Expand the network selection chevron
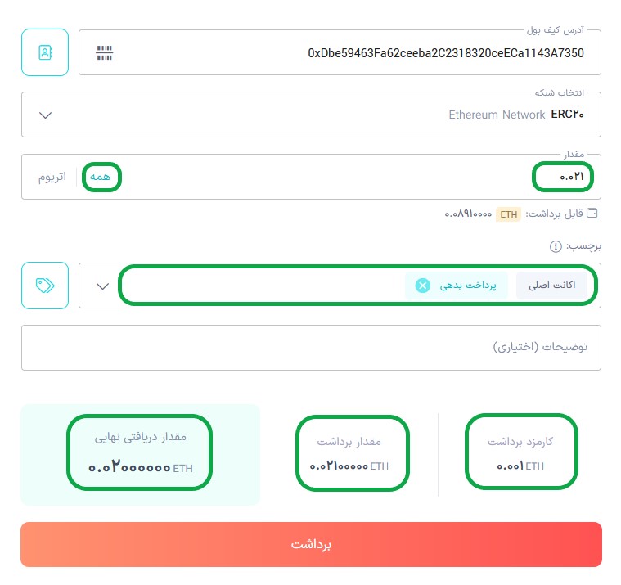Viewport: 621px width, 585px height. coord(46,115)
